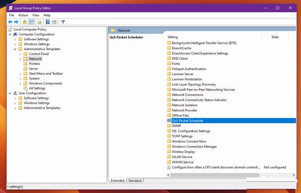Select Windows Settings under User Configuration
Image resolution: width=301 pixels, height=193 pixels.
[x=36, y=103]
